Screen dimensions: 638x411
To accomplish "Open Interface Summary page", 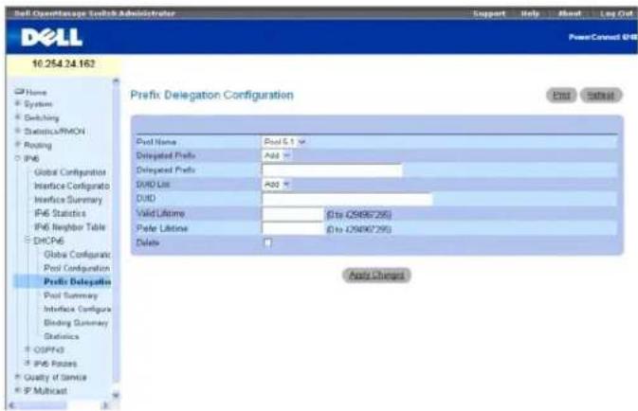I will 68,200.
